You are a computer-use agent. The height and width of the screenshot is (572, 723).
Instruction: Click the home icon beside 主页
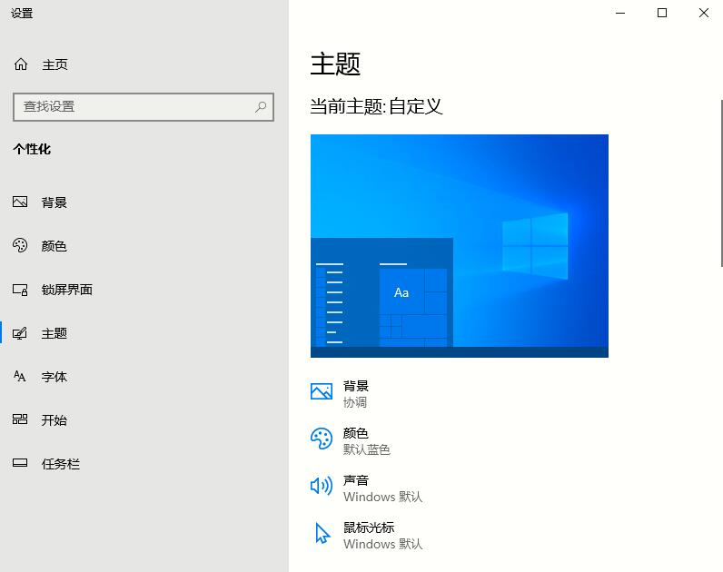(x=21, y=64)
